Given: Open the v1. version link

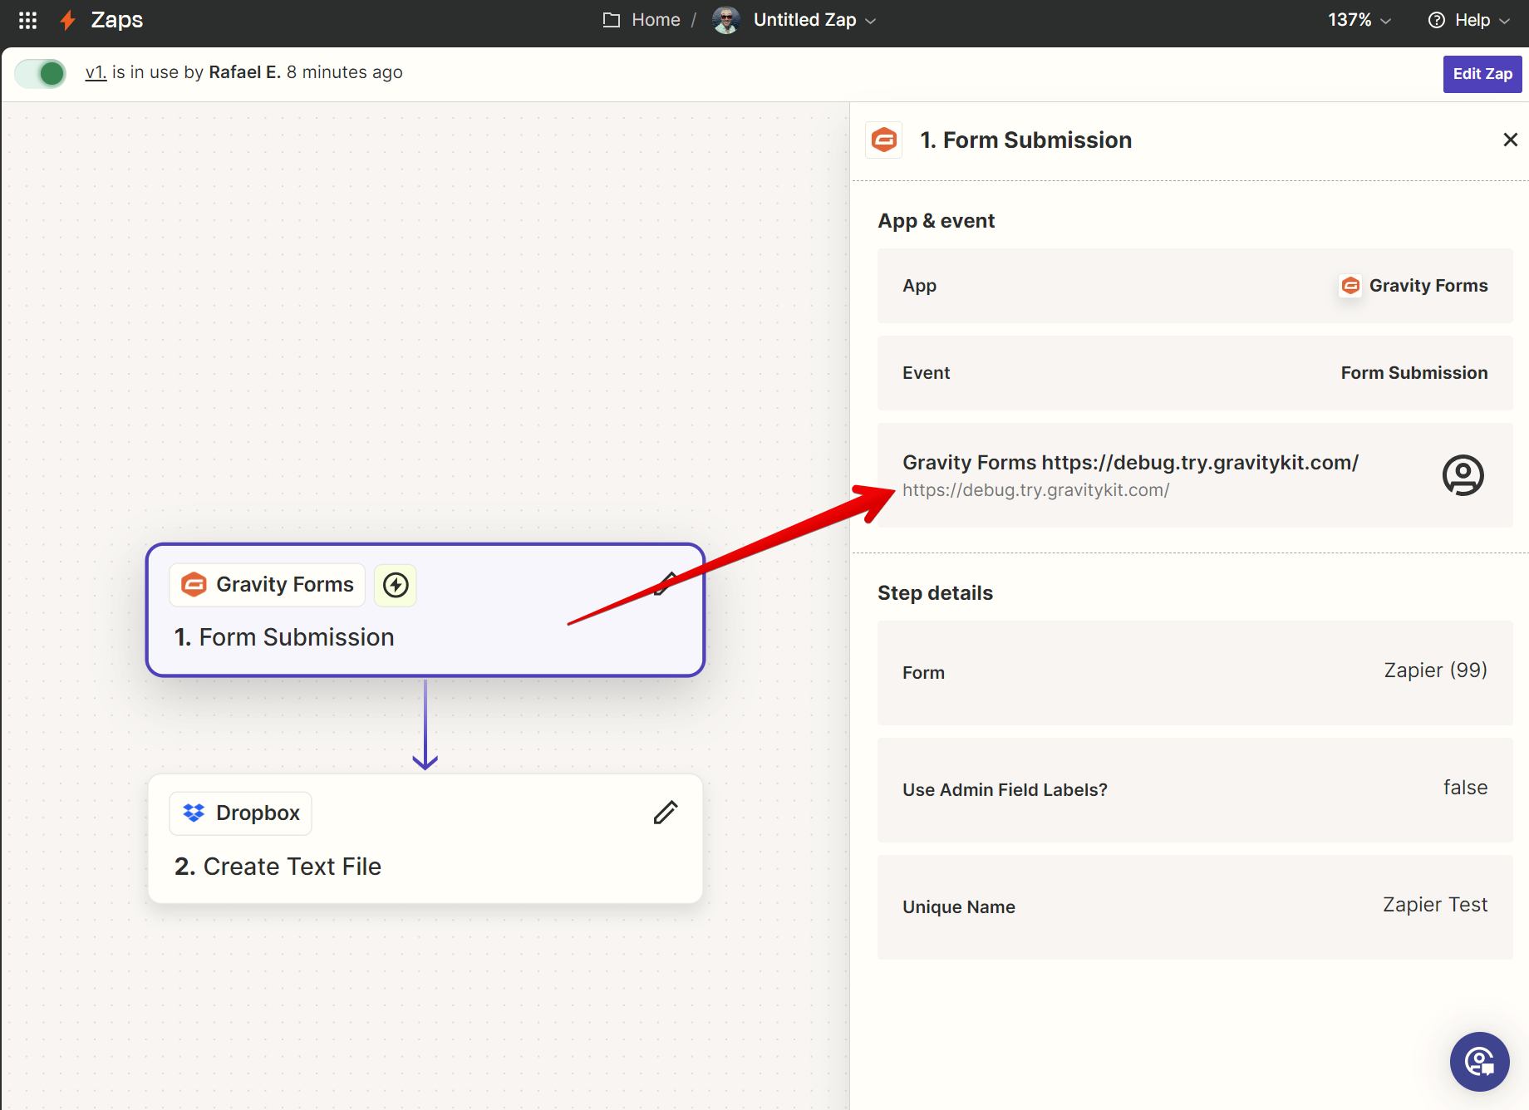Looking at the screenshot, I should 96,72.
